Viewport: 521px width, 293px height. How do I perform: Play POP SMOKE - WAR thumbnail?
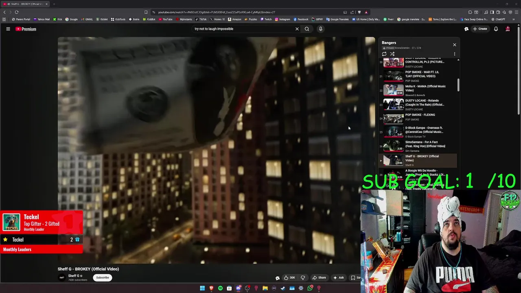tap(394, 76)
